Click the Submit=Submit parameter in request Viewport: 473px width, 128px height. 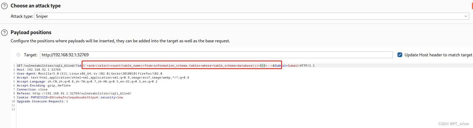[x=287, y=66]
